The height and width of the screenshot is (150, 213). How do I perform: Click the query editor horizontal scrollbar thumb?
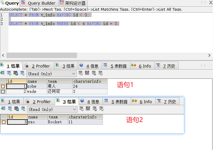(x=42, y=55)
